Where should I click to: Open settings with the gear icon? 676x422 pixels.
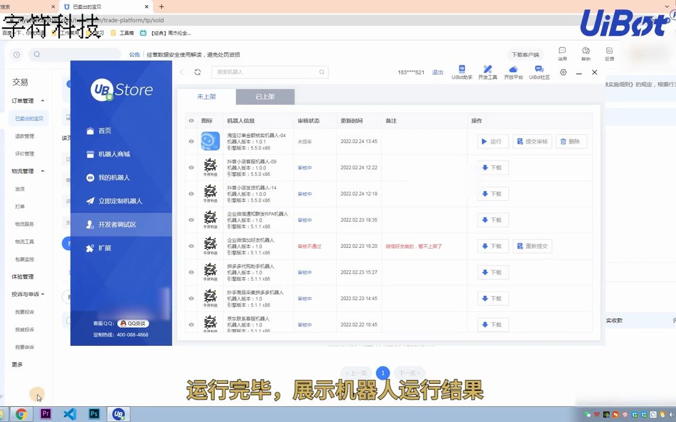tap(563, 72)
